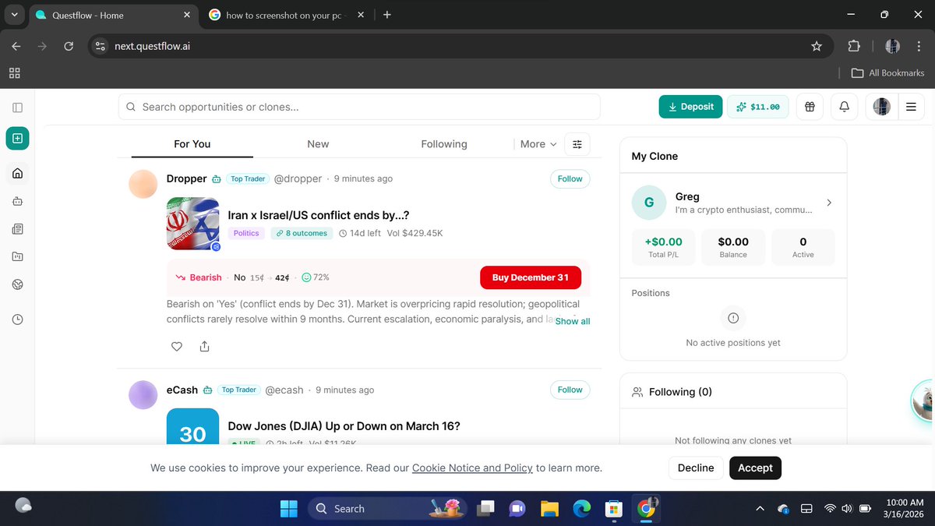Click the Deposit button
The height and width of the screenshot is (526, 935).
pos(690,107)
